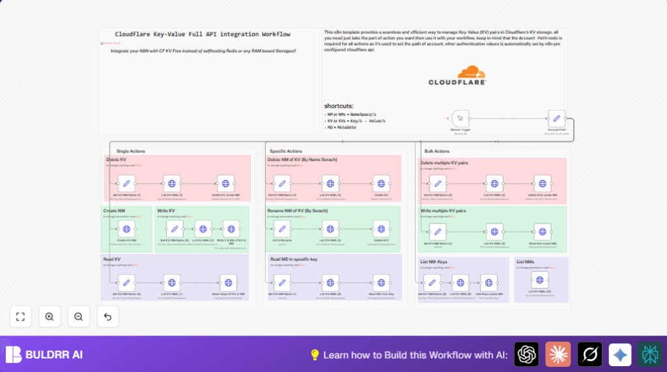Viewport: 667px width, 372px height.
Task: Zoom in on the canvas
Action: coord(50,317)
